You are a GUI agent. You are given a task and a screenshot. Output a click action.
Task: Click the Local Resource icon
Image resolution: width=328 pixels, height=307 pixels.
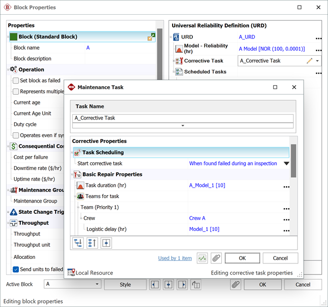pos(71,273)
